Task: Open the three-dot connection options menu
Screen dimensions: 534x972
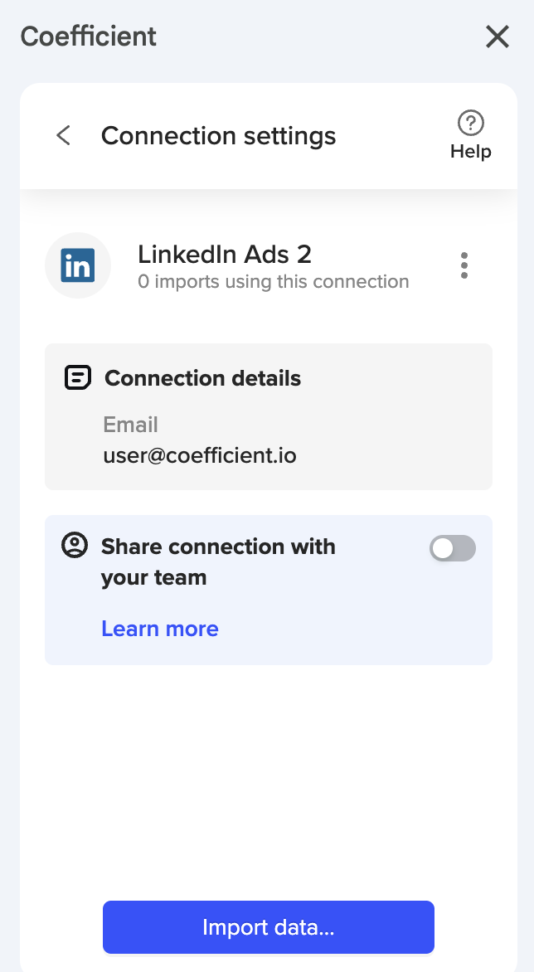Action: click(464, 265)
